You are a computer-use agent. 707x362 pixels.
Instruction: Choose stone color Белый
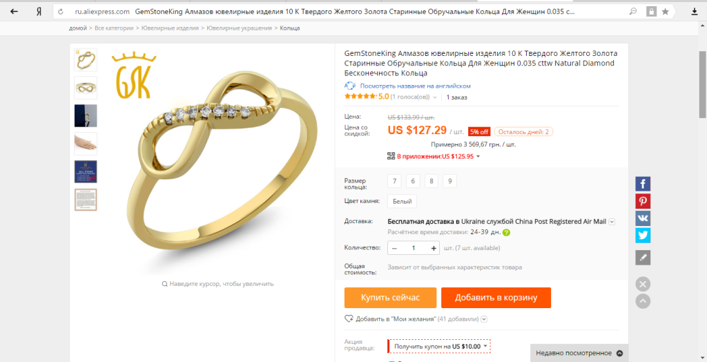coord(403,201)
